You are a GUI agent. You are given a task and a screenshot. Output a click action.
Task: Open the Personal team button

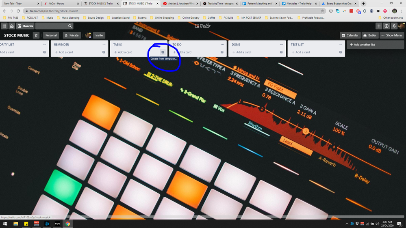pyautogui.click(x=51, y=35)
